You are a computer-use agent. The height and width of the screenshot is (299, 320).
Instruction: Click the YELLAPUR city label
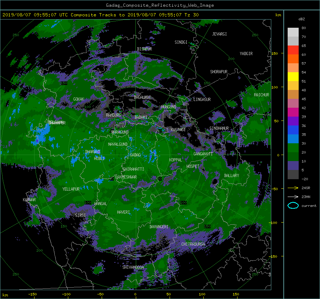(x=71, y=189)
